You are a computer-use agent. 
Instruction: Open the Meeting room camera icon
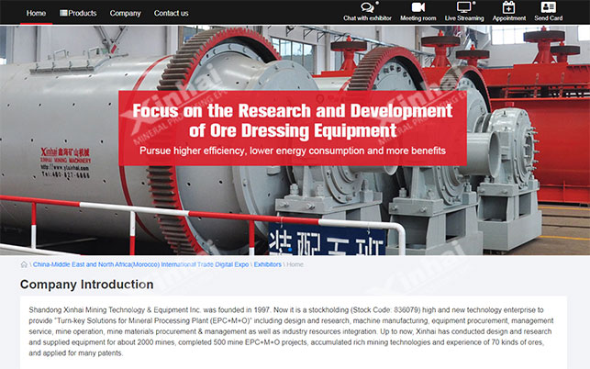point(417,7)
